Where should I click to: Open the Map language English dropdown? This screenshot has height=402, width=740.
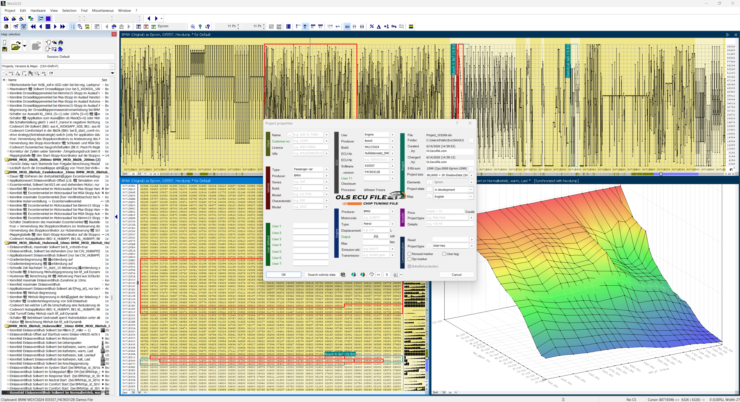pos(471,197)
